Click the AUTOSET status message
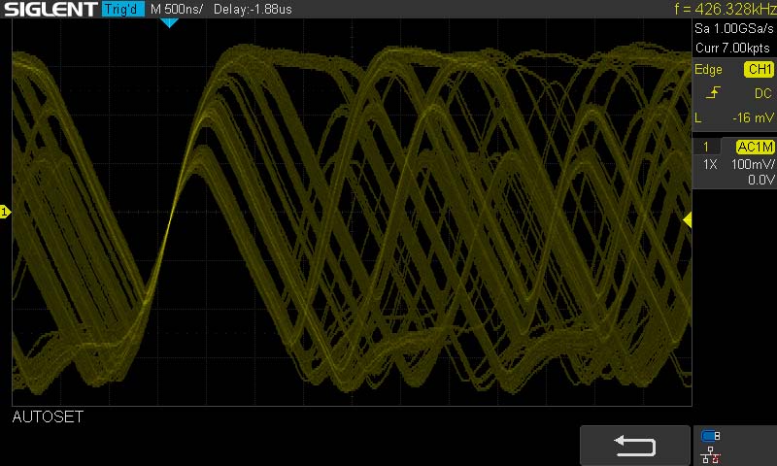Image resolution: width=777 pixels, height=466 pixels. tap(48, 417)
